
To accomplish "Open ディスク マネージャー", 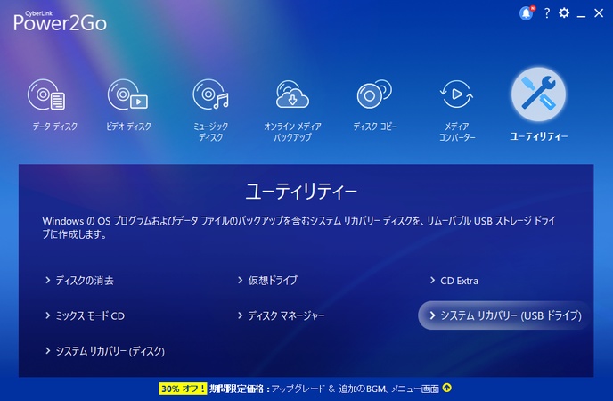I will click(282, 315).
